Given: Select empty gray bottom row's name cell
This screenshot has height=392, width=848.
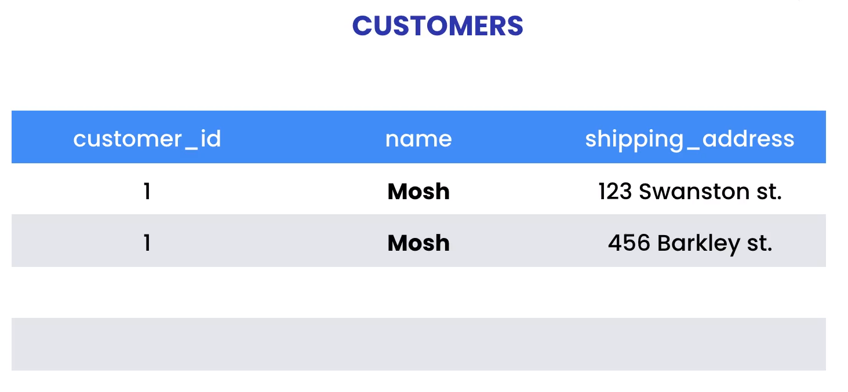Looking at the screenshot, I should tap(418, 344).
